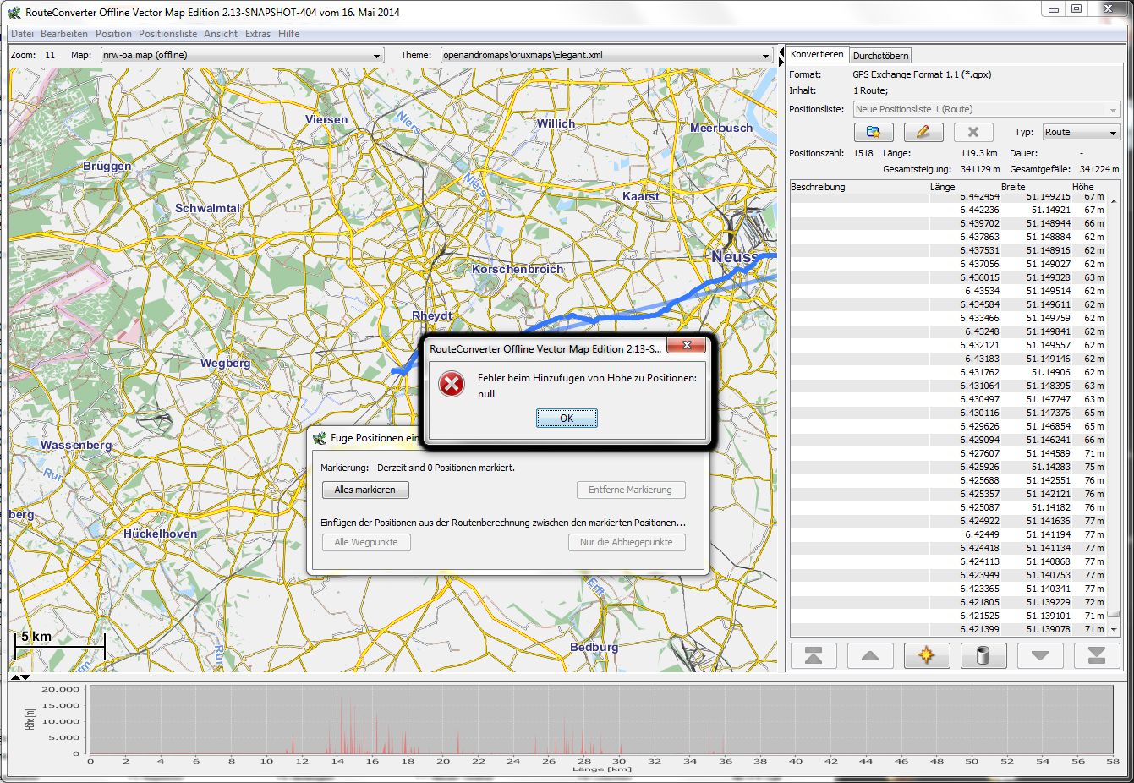
Task: Open the Map dropdown showing nrw-oa.map
Action: tap(241, 56)
